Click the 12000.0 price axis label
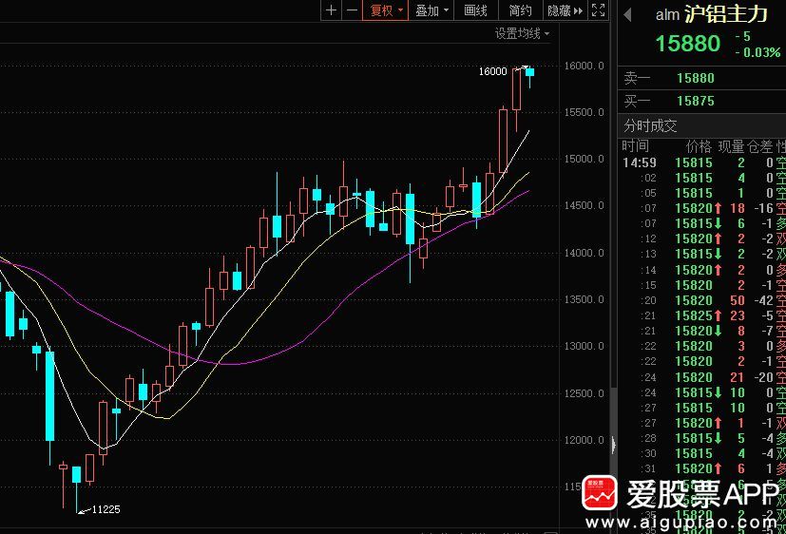 pyautogui.click(x=584, y=440)
